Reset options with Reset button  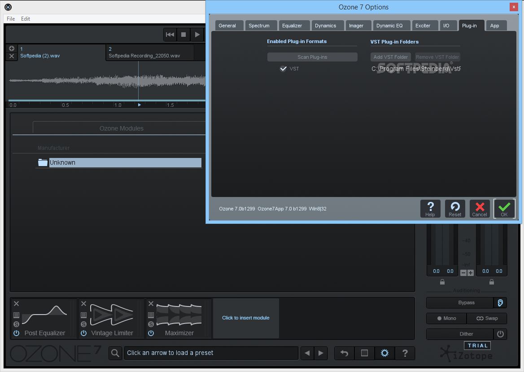pyautogui.click(x=455, y=209)
